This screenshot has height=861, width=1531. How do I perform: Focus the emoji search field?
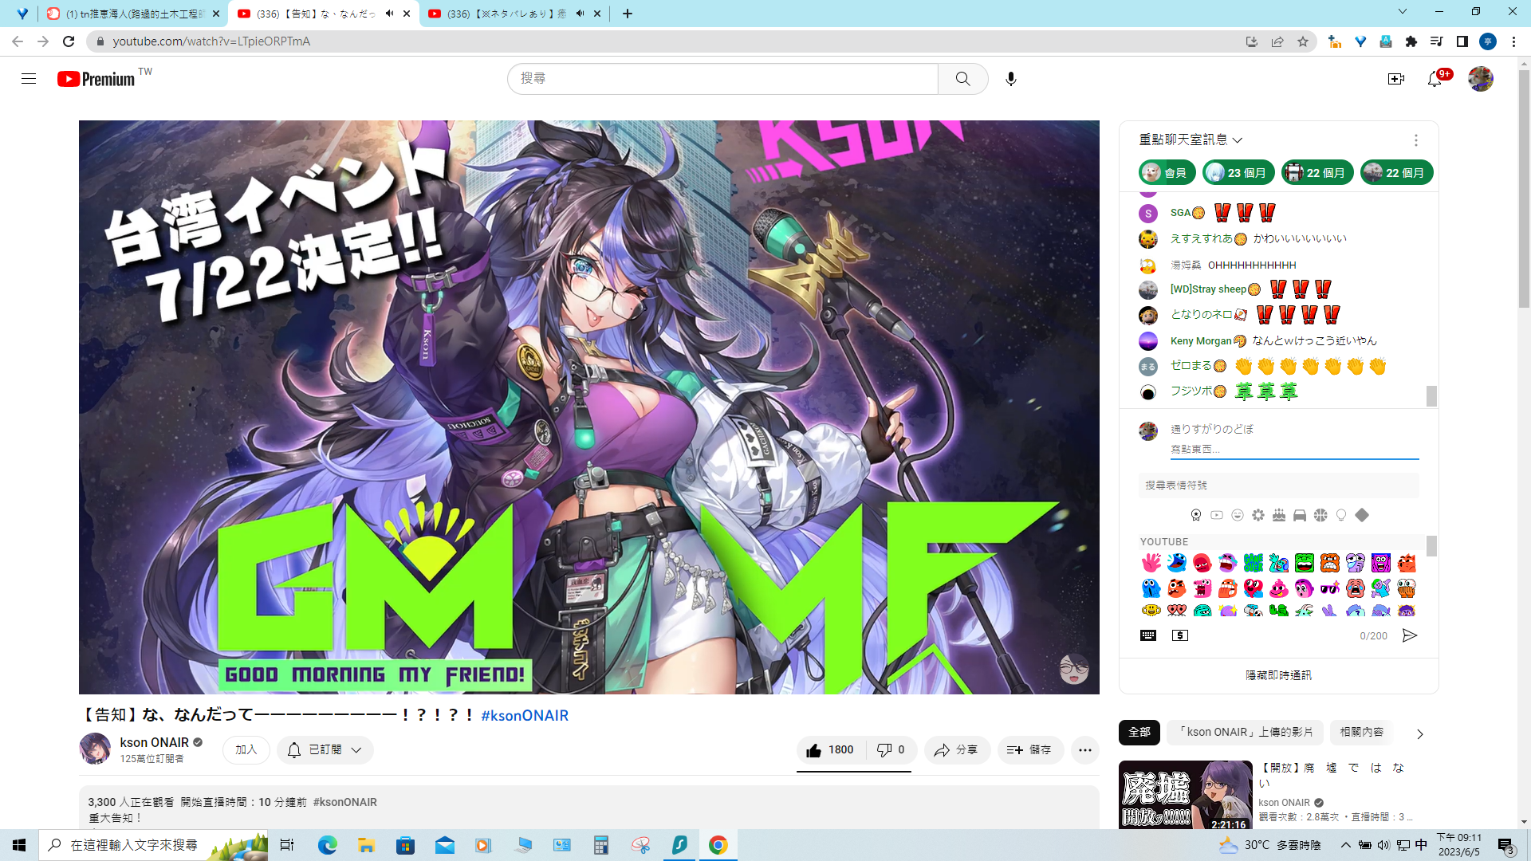tap(1278, 486)
